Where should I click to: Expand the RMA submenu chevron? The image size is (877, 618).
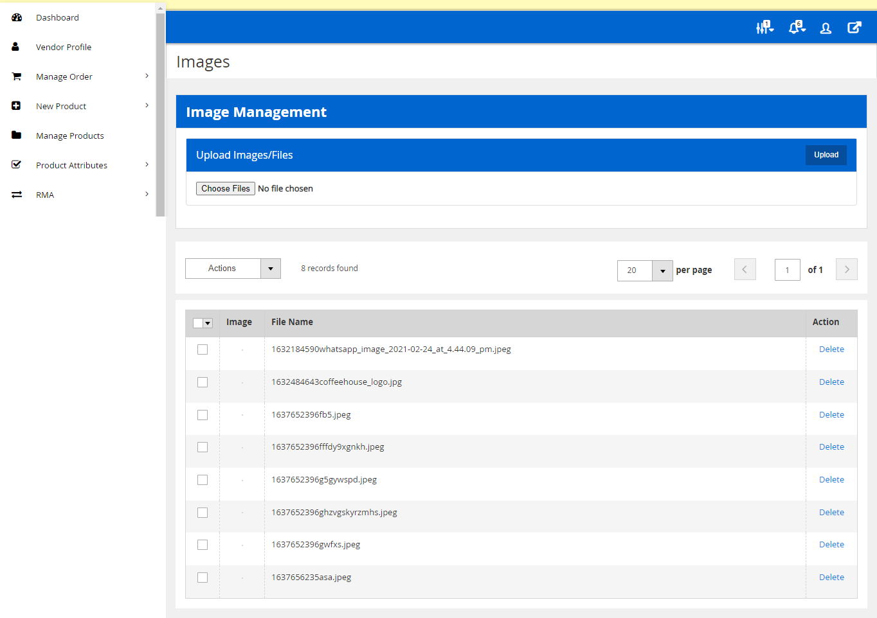147,194
